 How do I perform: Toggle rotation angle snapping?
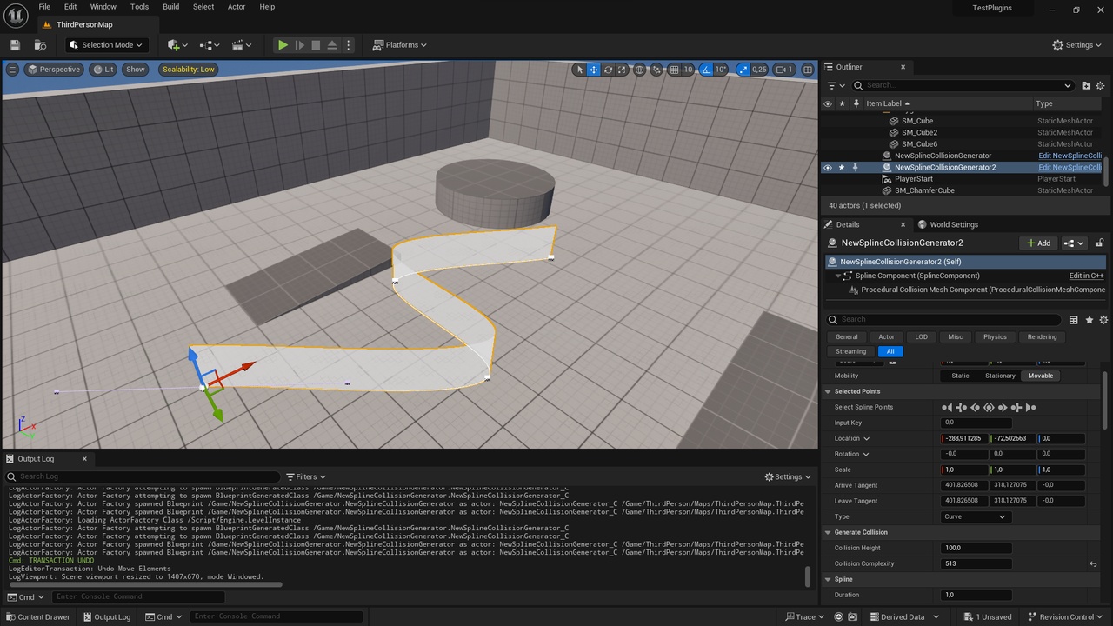tap(706, 70)
